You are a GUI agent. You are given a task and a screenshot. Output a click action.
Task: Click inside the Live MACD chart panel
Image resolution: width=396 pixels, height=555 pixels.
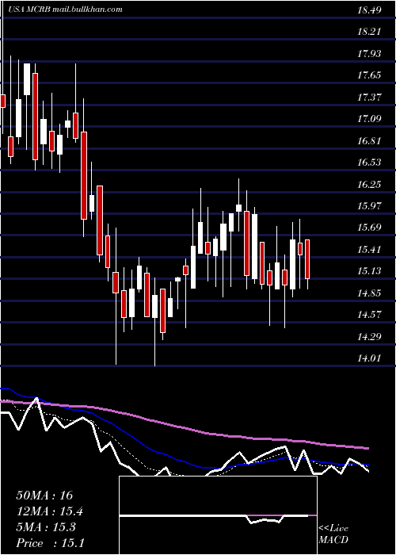[x=218, y=515]
